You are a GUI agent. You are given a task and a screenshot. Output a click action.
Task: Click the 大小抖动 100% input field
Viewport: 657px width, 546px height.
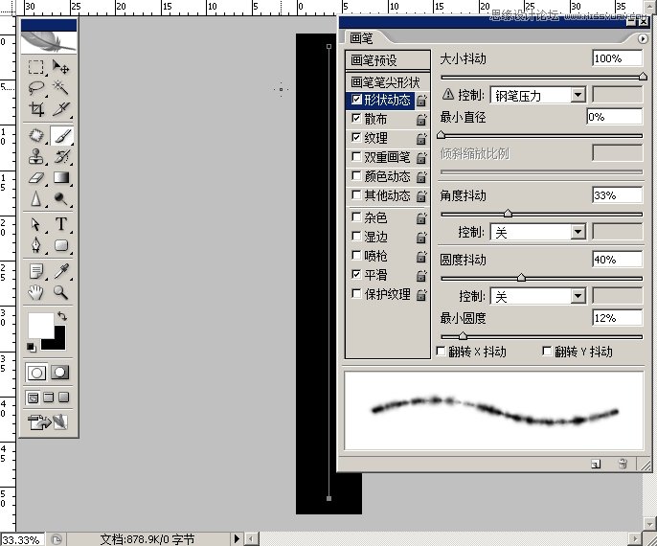click(x=616, y=58)
